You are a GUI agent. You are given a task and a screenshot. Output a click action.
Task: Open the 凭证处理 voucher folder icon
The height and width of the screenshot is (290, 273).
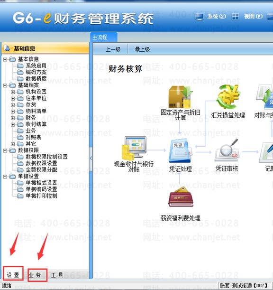click(x=181, y=150)
